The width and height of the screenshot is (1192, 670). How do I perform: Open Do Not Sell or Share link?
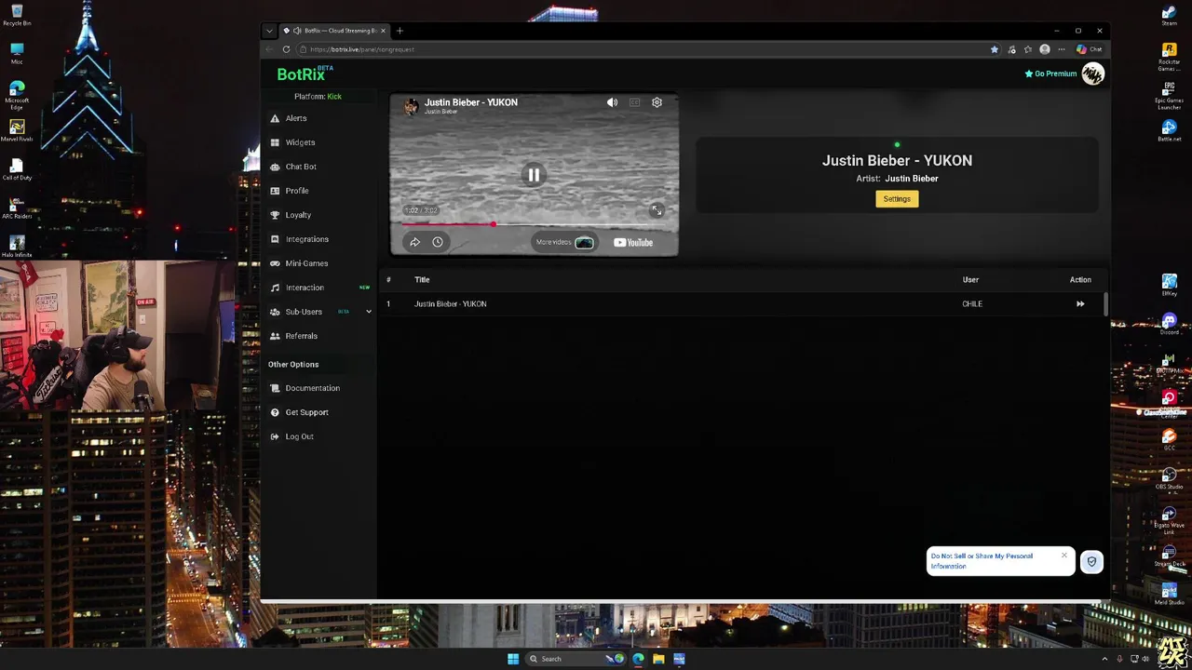982,561
